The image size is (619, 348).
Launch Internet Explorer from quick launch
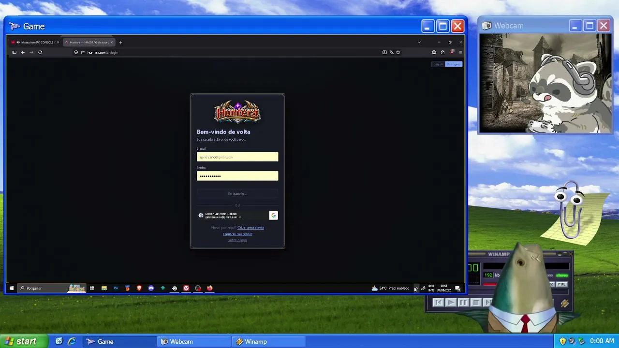click(72, 341)
